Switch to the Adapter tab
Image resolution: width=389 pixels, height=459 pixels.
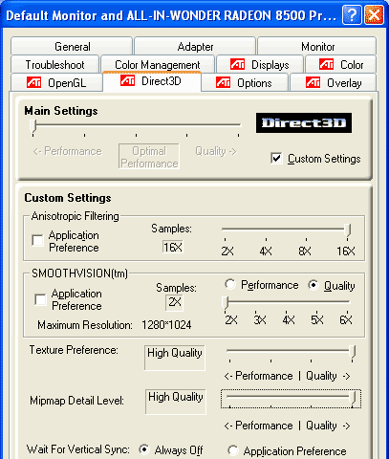point(195,46)
